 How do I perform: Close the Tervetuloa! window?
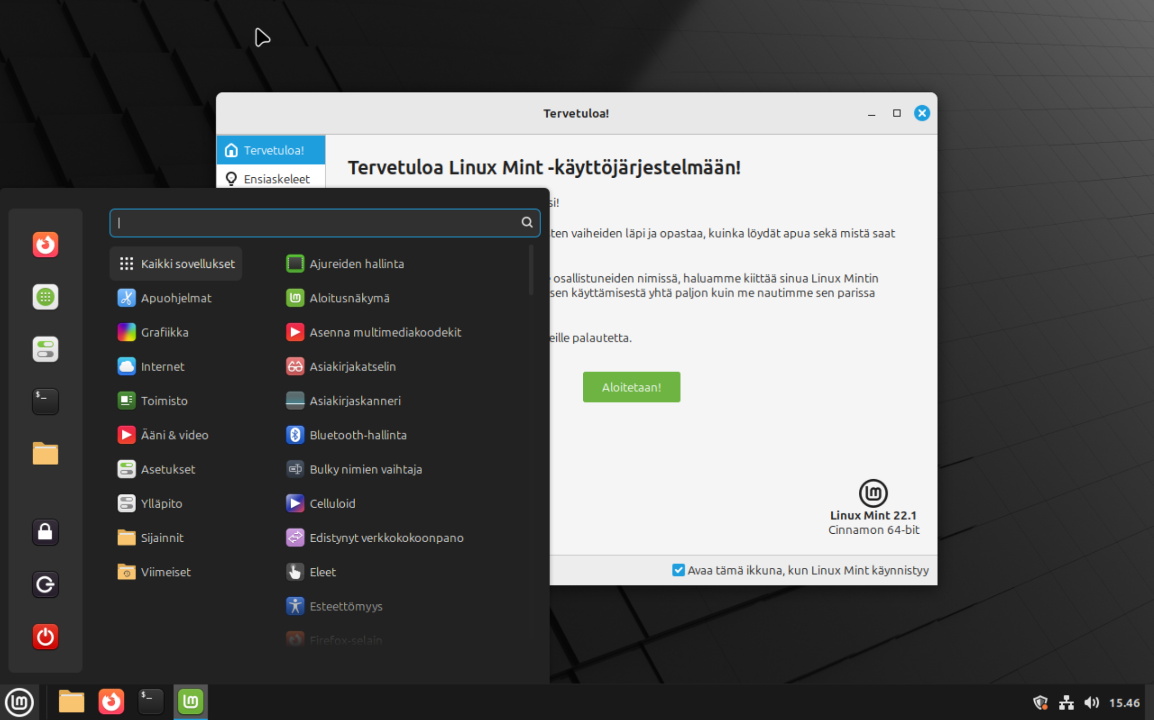921,113
